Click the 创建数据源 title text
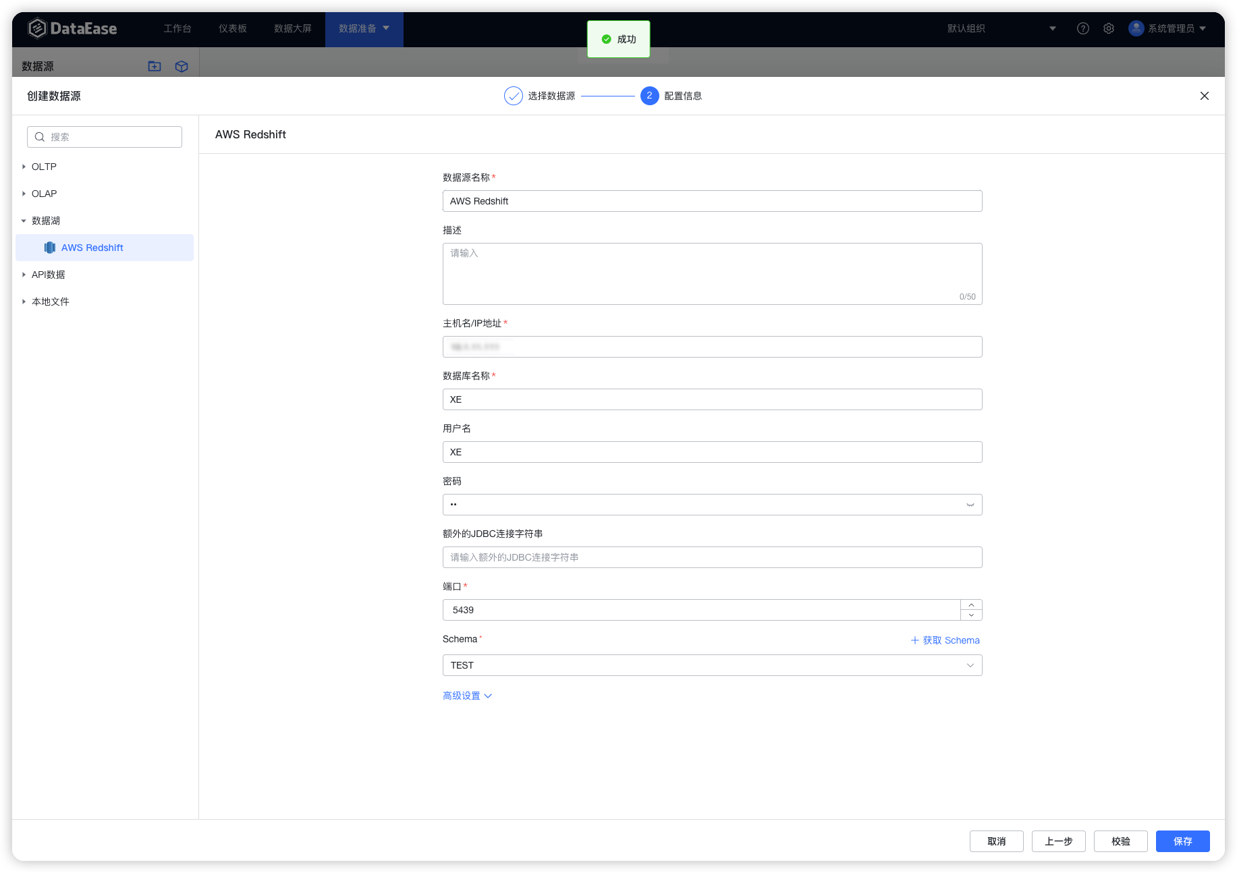Viewport: 1237px width, 873px height. click(x=54, y=96)
